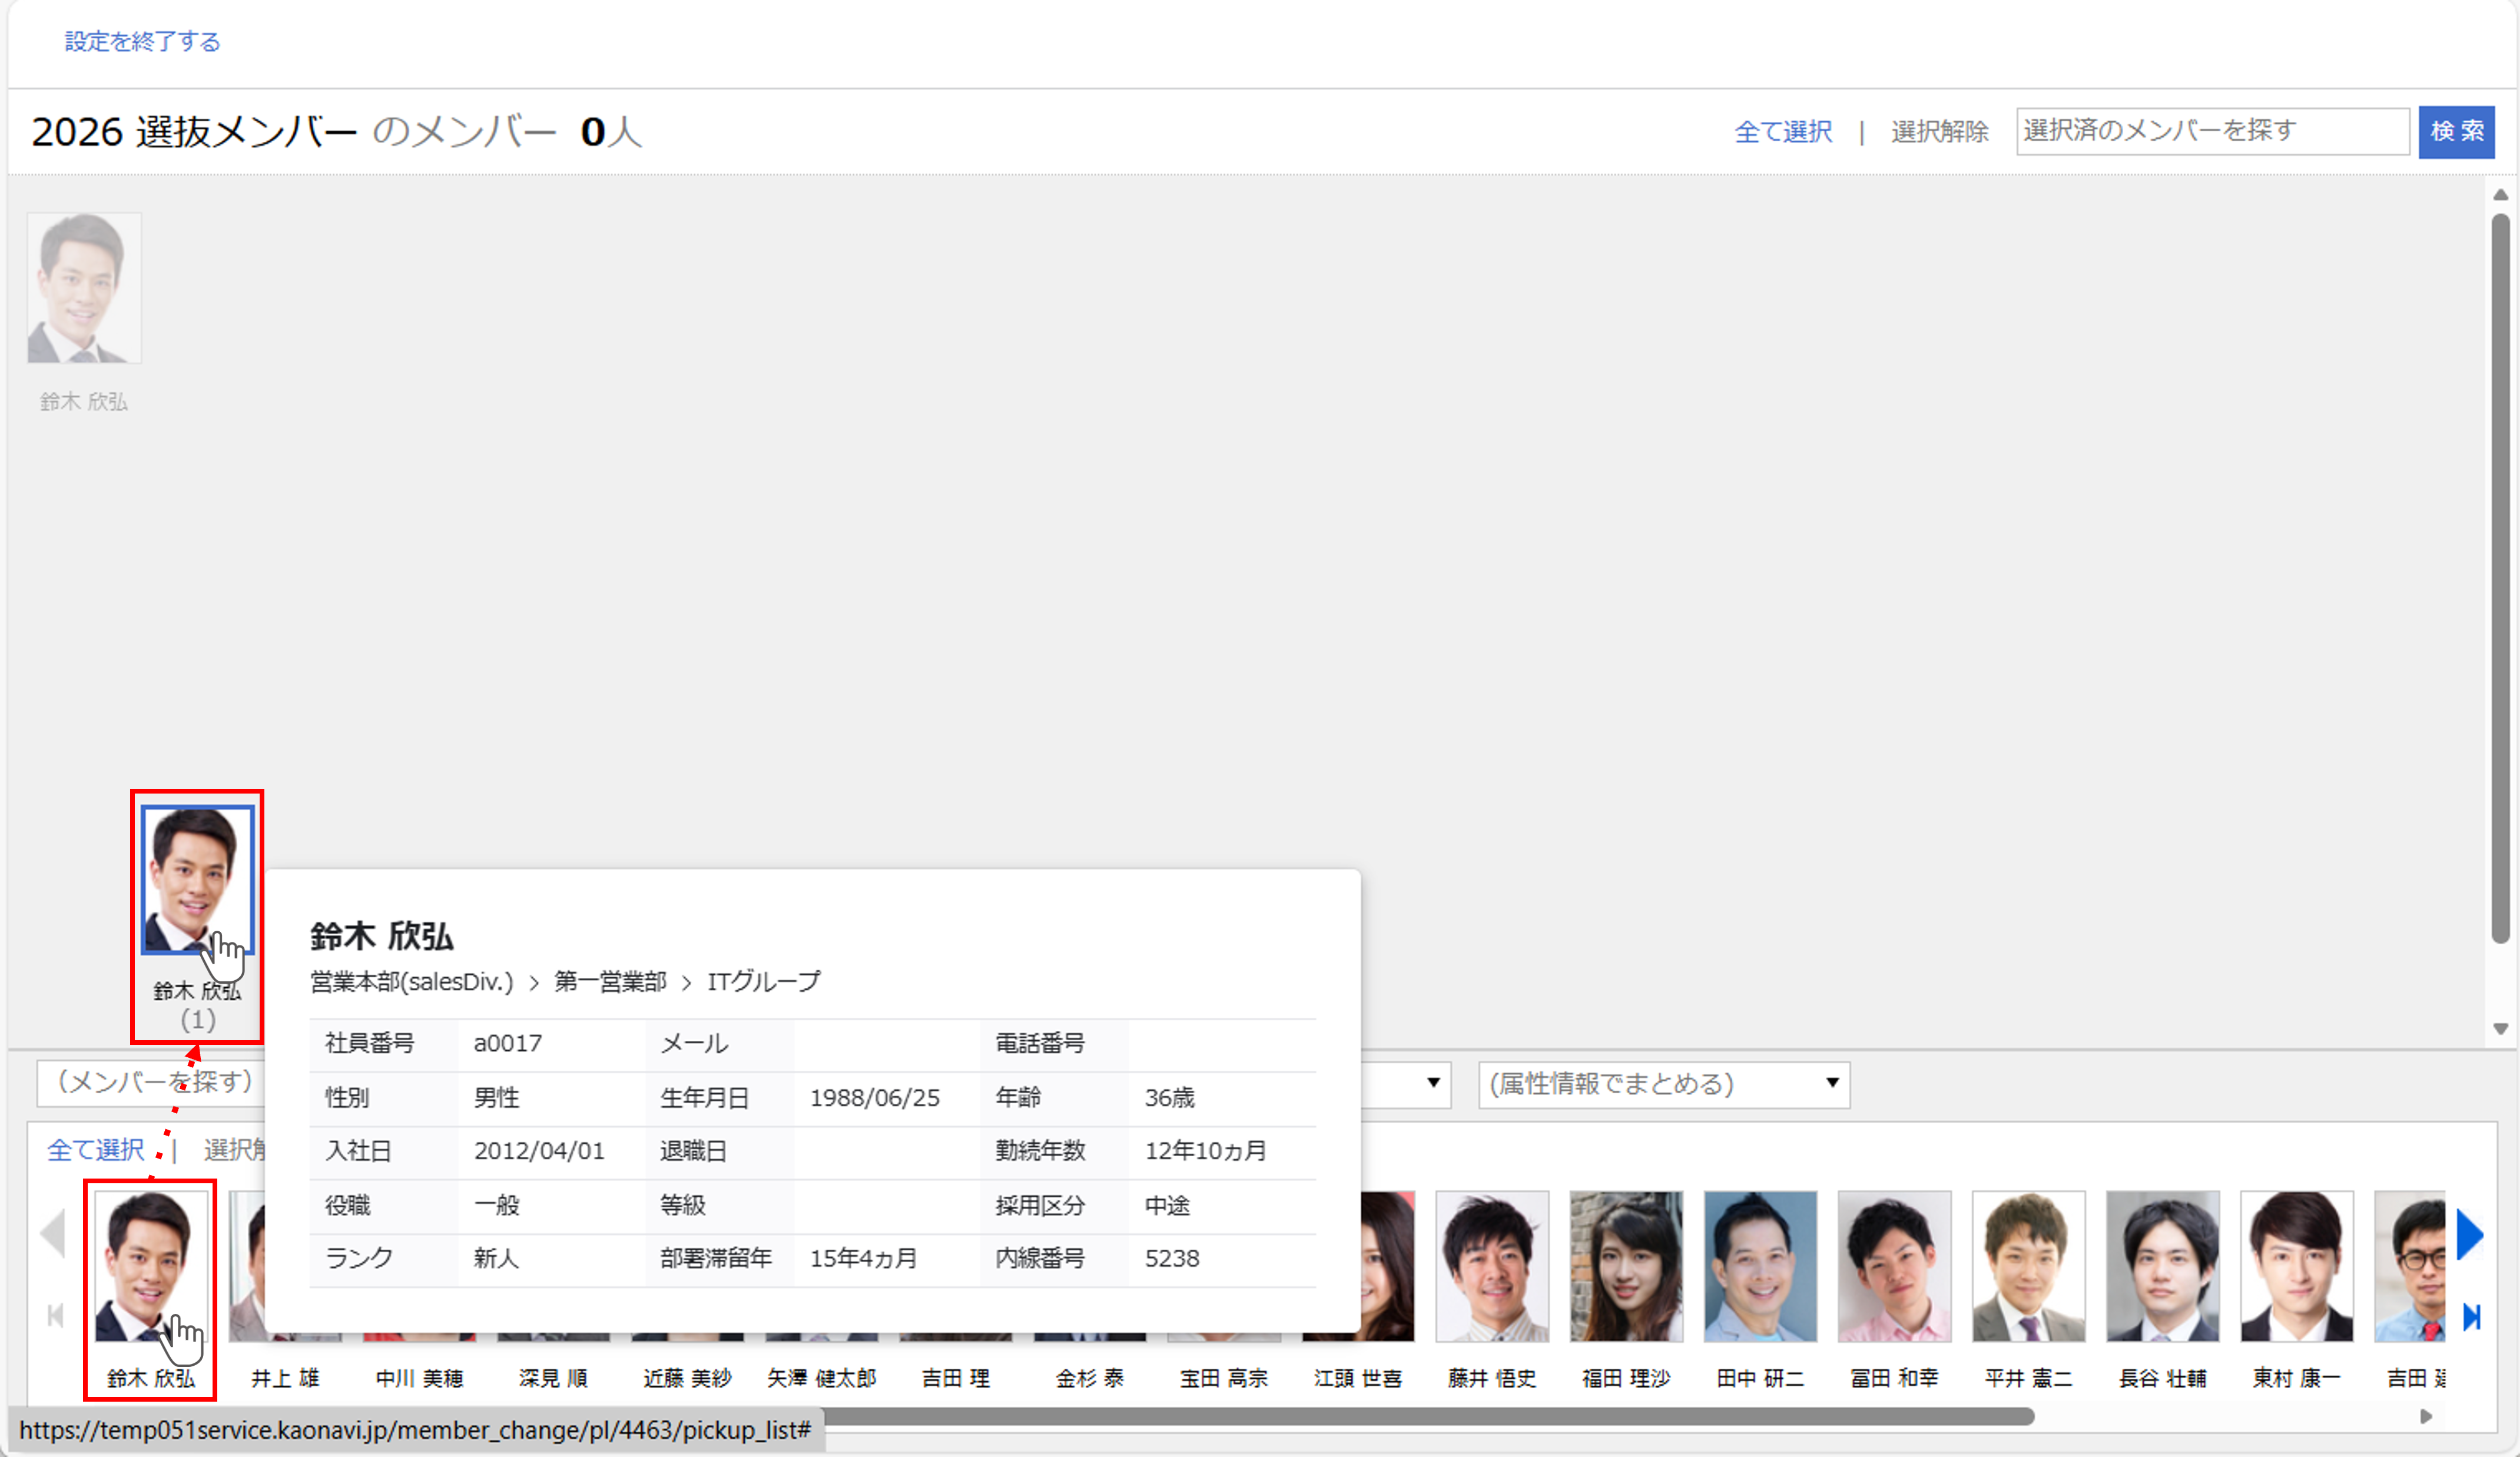
Task: Click the faded 鈴木 欣弘 thumbnail in selected area
Action: click(84, 289)
